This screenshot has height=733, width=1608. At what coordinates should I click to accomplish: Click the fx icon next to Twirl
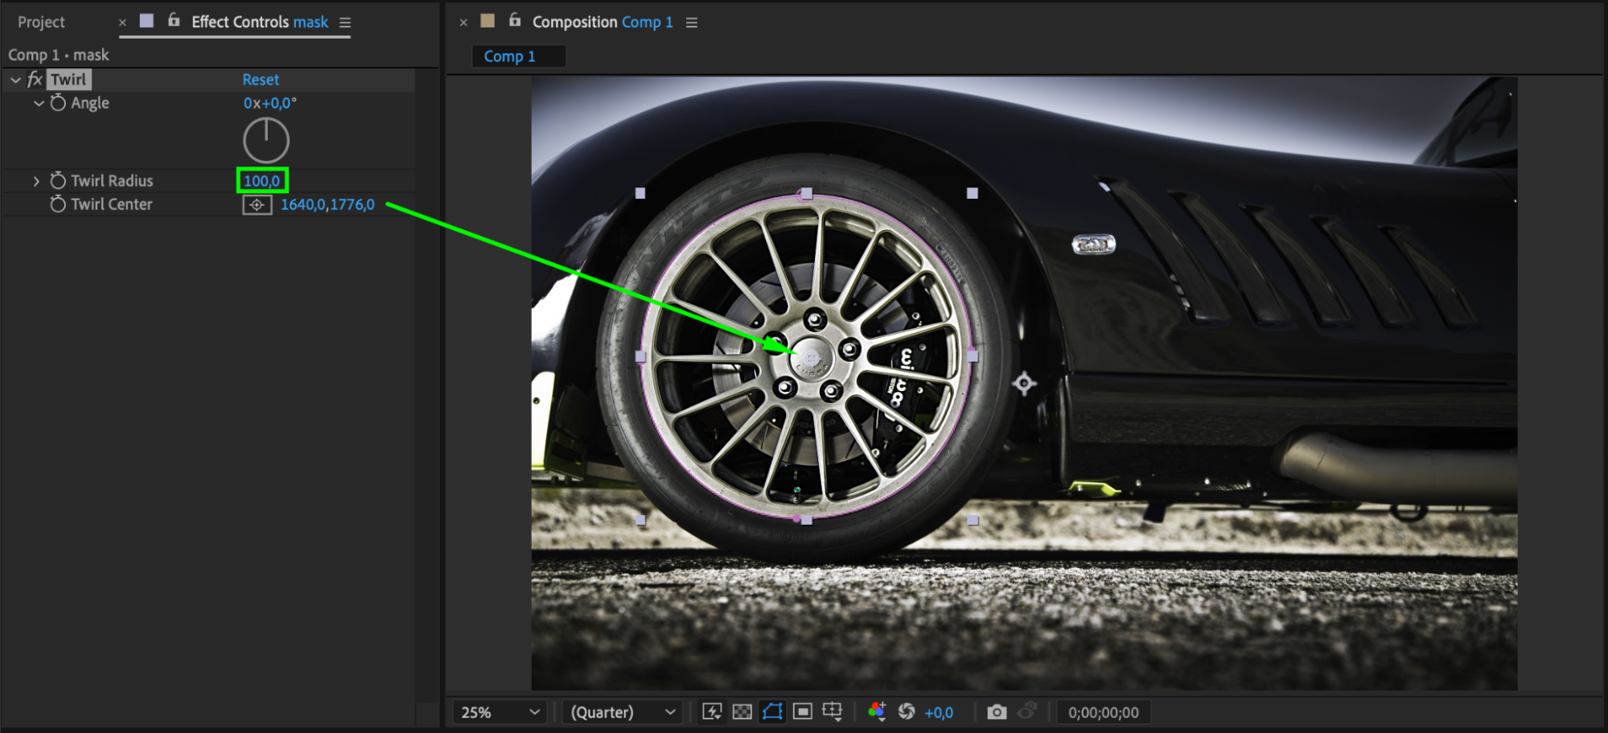(x=35, y=80)
